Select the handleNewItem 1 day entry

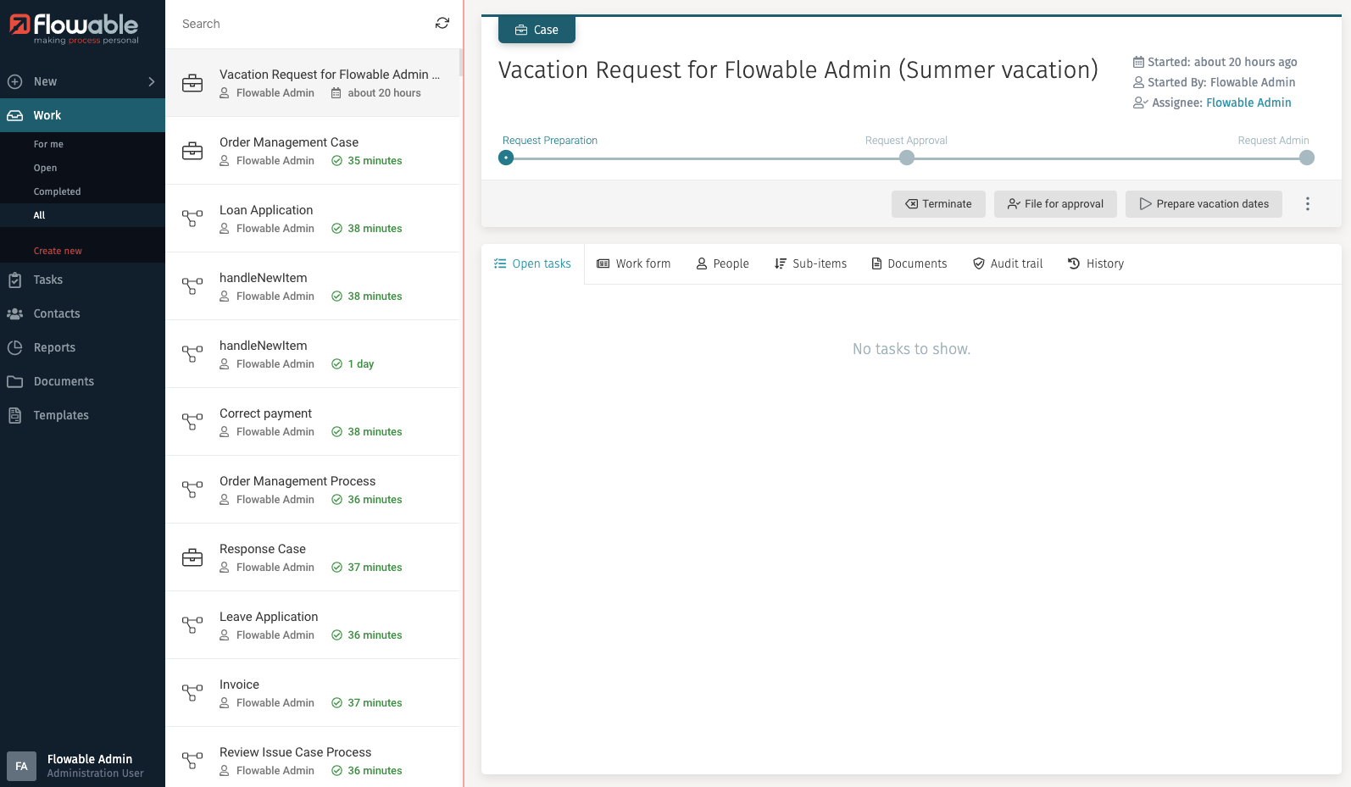[313, 354]
